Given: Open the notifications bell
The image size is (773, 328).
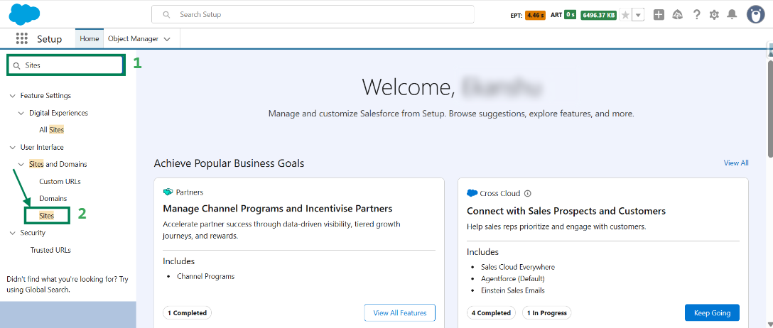Looking at the screenshot, I should pyautogui.click(x=732, y=15).
